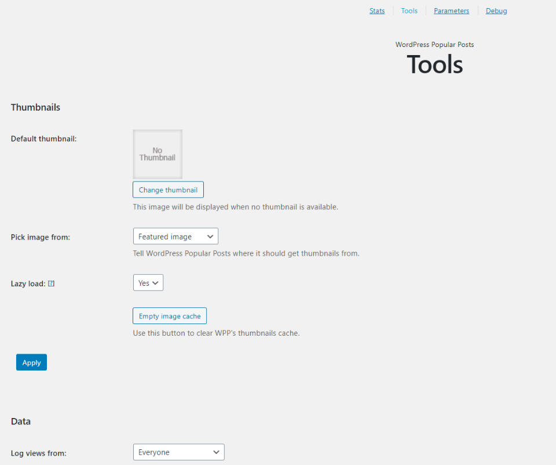Click the 'Lazy load:' label
Screen dimensions: 556x465
point(28,284)
